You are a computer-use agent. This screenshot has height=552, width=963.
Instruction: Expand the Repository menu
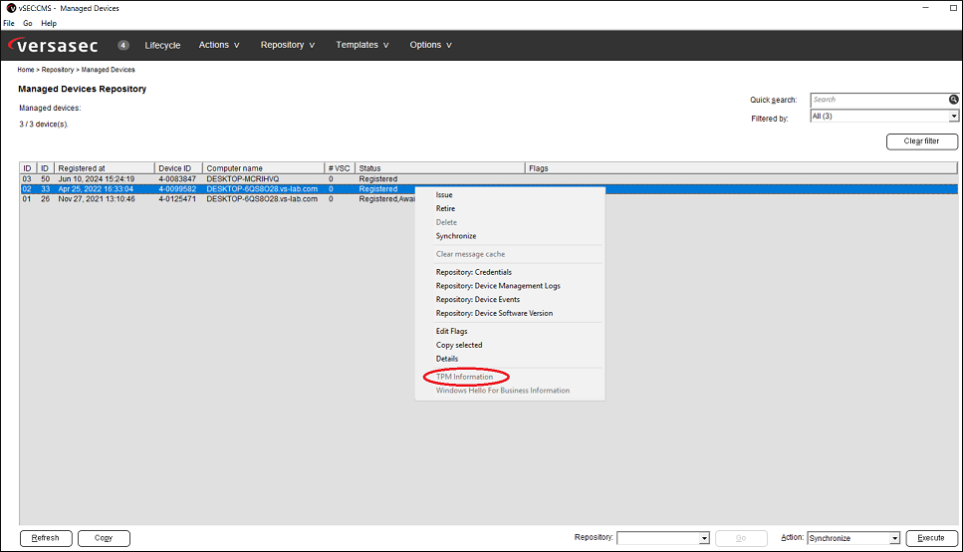(288, 45)
